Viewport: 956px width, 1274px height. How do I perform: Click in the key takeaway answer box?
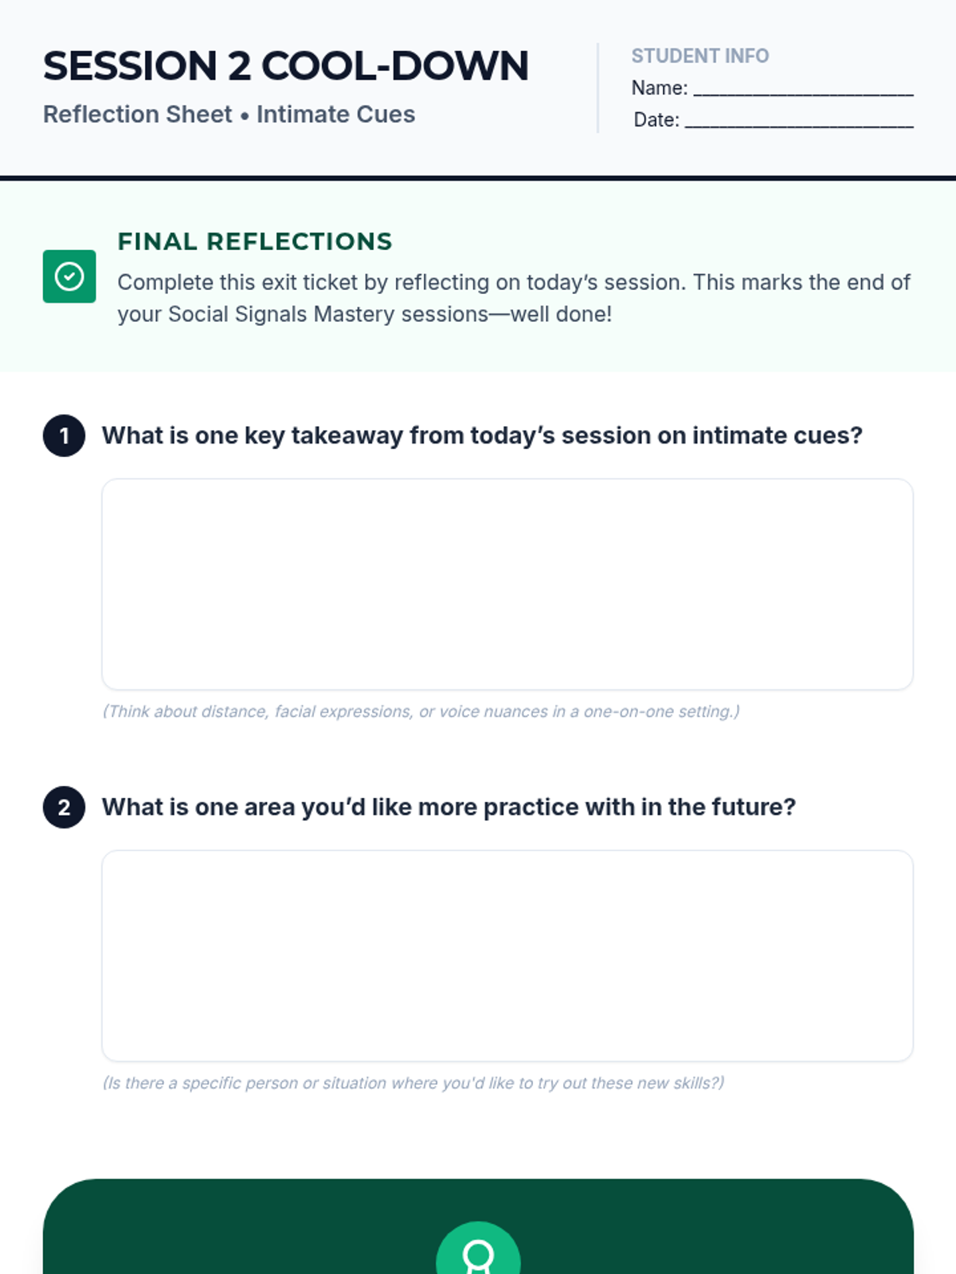pyautogui.click(x=507, y=584)
